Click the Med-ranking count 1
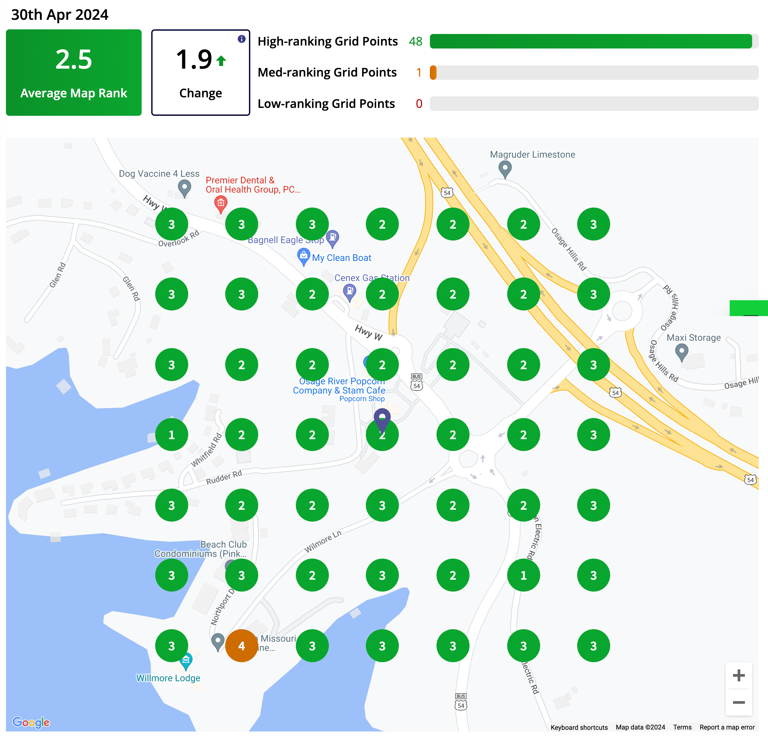Viewport: 768px width, 745px height. pyautogui.click(x=418, y=73)
